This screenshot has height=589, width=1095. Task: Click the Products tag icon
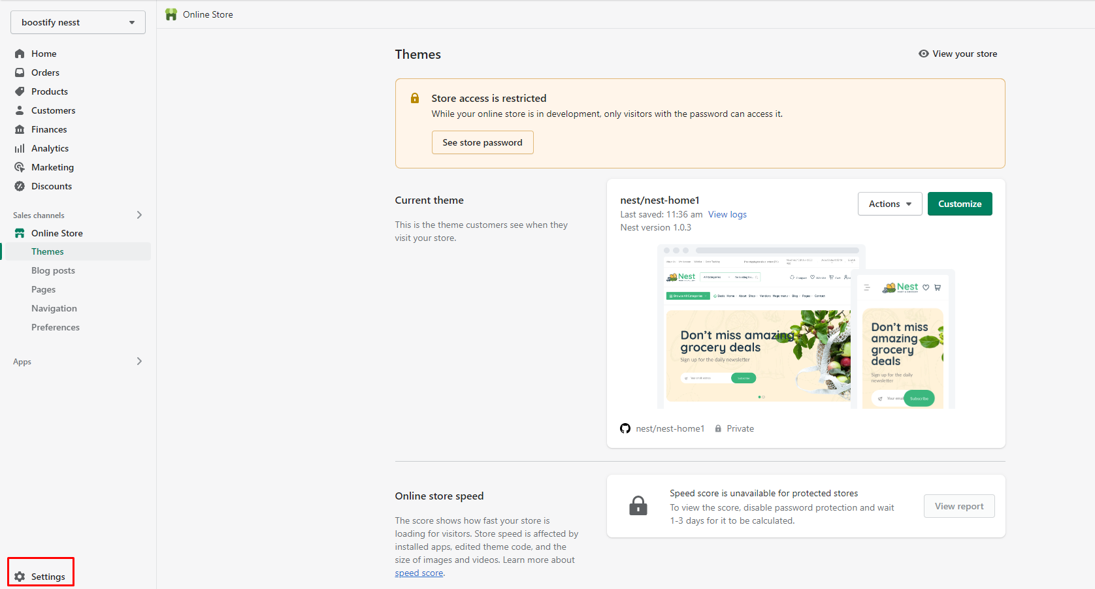20,91
